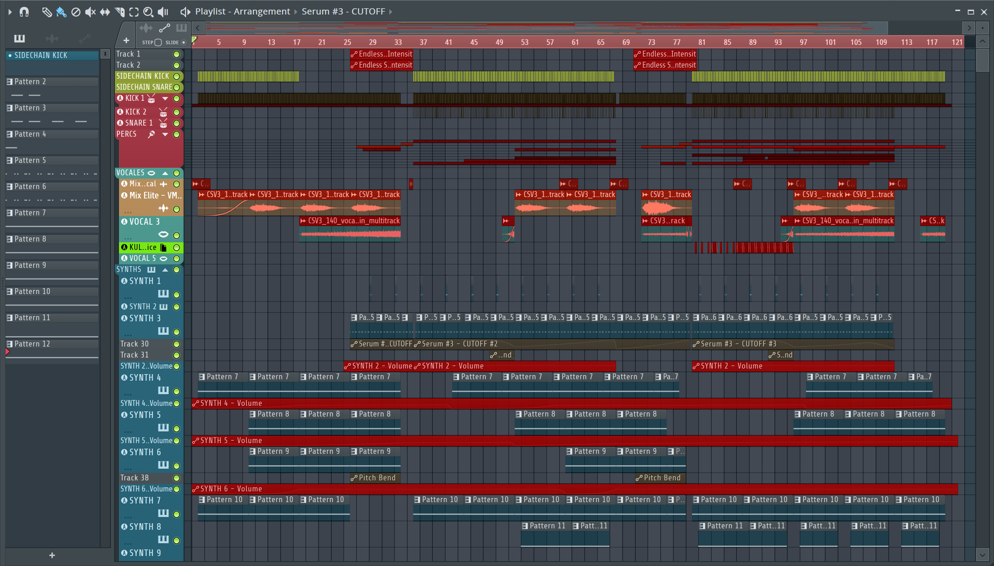Mute the Track 30 track
This screenshot has width=994, height=566.
176,344
